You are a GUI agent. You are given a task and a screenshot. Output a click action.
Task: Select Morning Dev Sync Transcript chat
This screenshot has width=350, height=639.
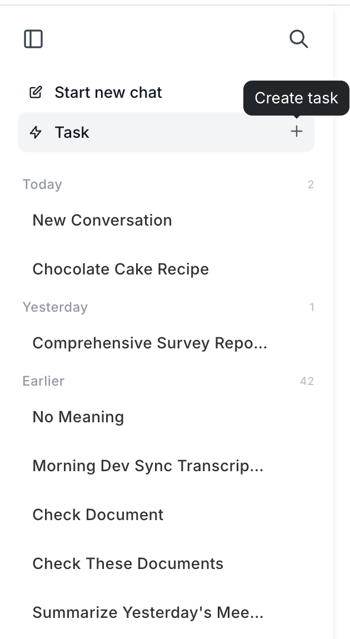[148, 466]
